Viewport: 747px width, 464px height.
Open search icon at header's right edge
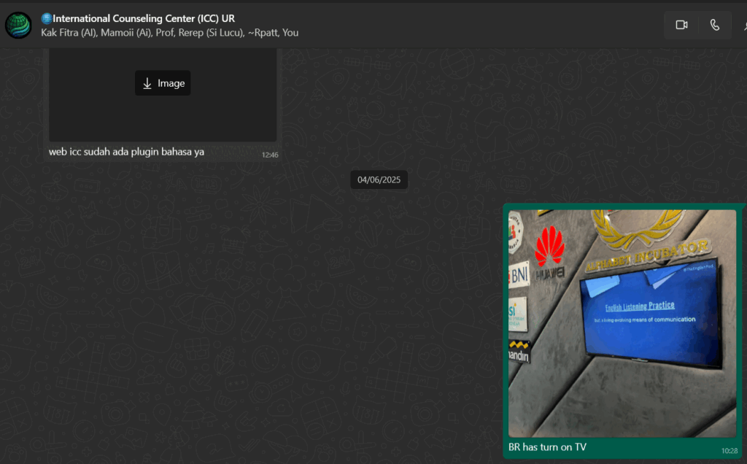coord(743,25)
